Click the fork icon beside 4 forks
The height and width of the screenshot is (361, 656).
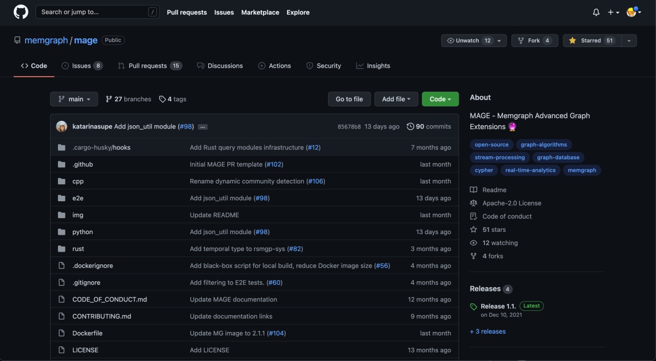tap(473, 256)
